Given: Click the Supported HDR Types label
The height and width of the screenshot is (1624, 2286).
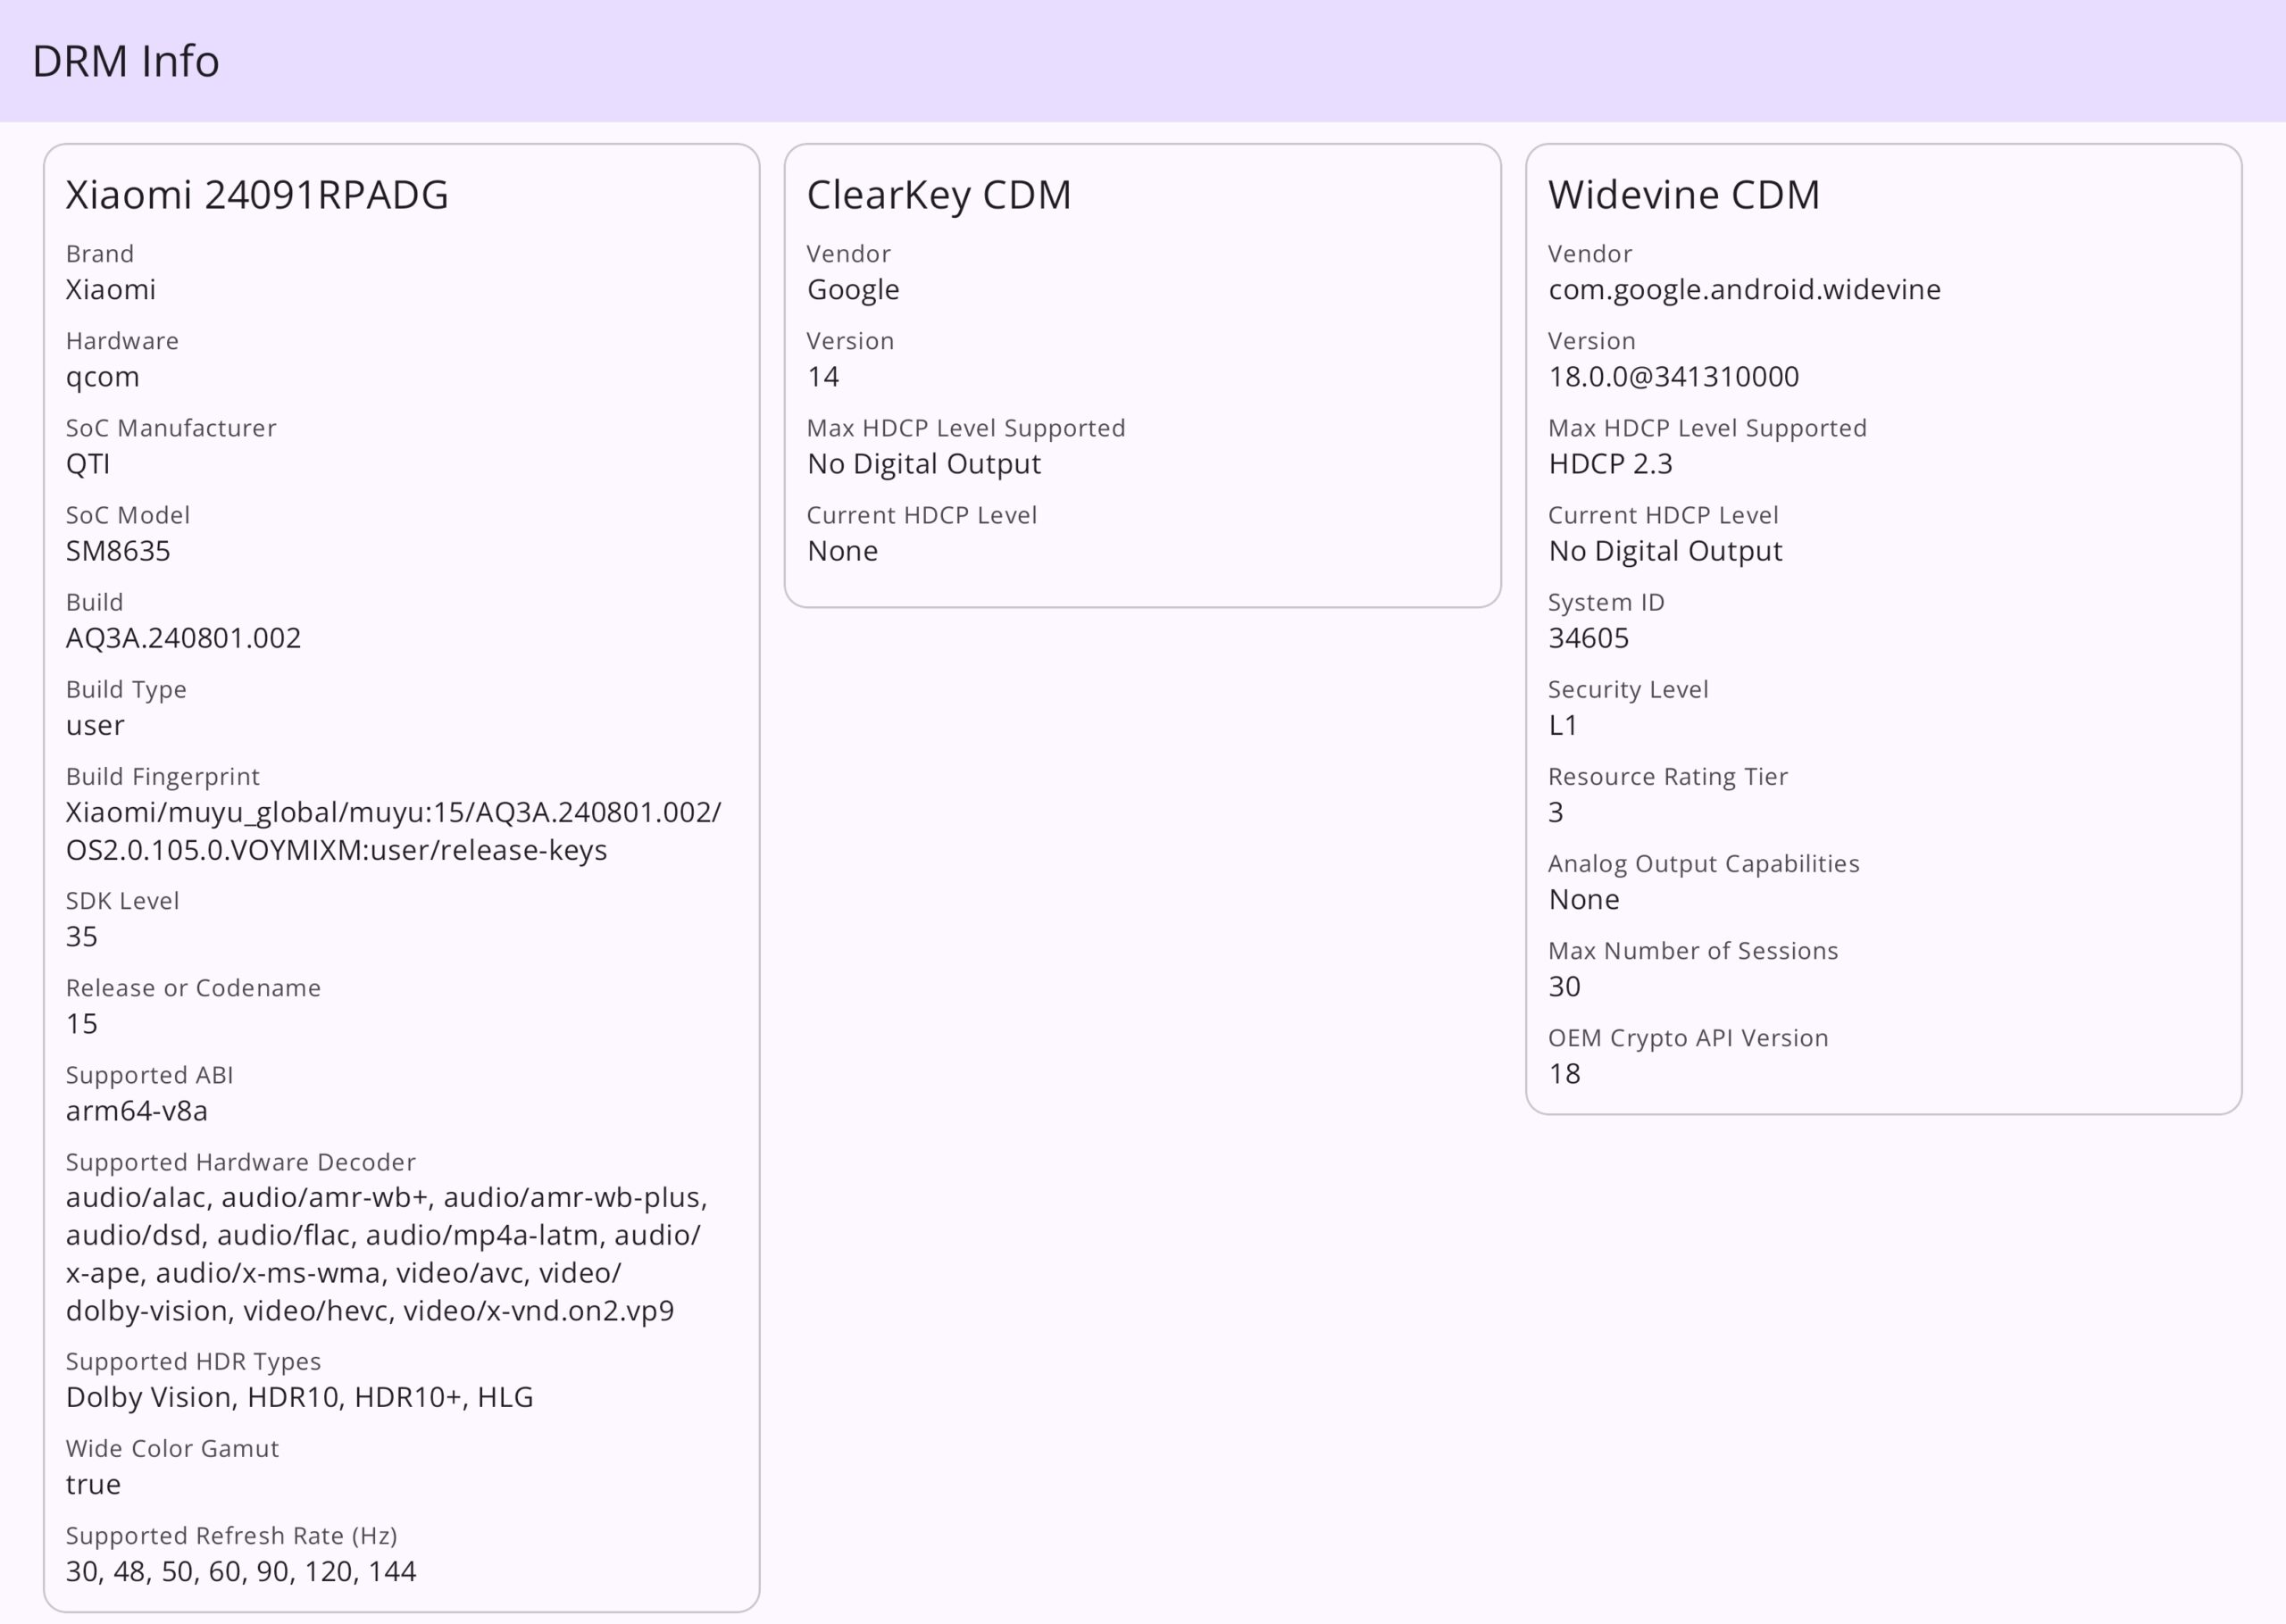Looking at the screenshot, I should tap(193, 1363).
